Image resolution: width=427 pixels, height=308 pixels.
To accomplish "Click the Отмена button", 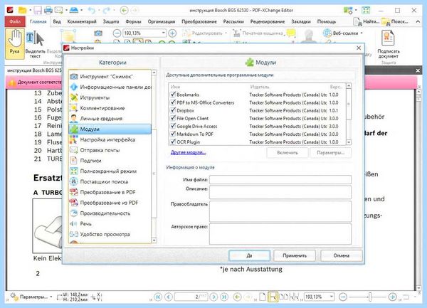I will [341, 255].
